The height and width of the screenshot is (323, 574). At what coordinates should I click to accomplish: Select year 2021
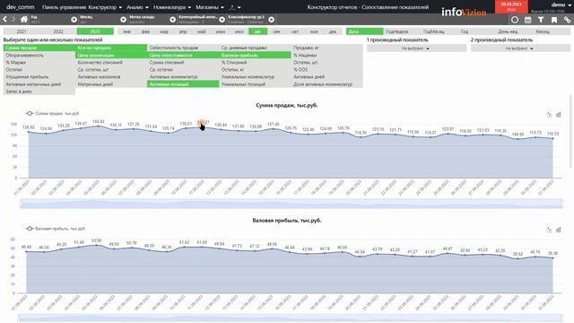pyautogui.click(x=22, y=31)
